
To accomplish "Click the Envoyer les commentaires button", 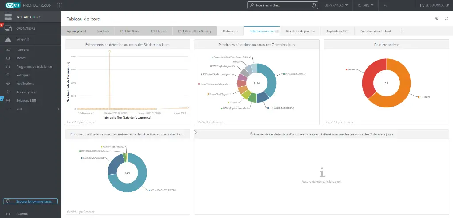I will pos(31,201).
